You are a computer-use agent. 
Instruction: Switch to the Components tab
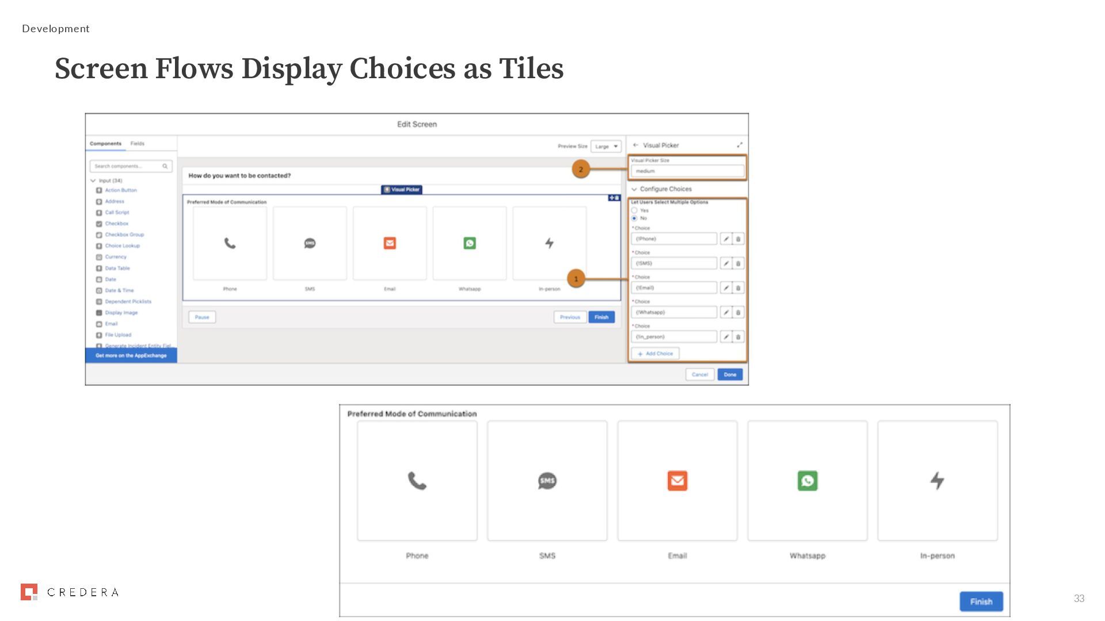coord(105,143)
